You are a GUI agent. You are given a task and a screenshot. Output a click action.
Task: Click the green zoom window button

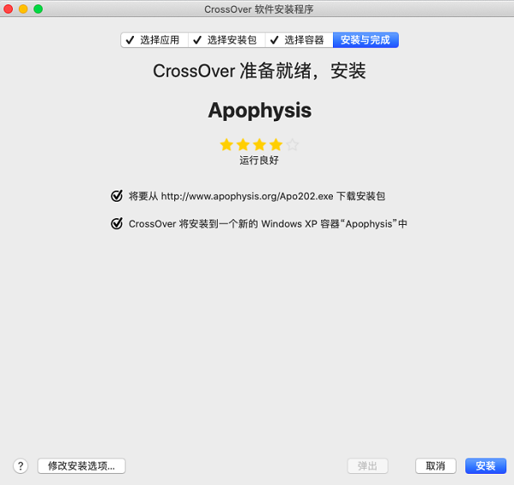tap(38, 9)
